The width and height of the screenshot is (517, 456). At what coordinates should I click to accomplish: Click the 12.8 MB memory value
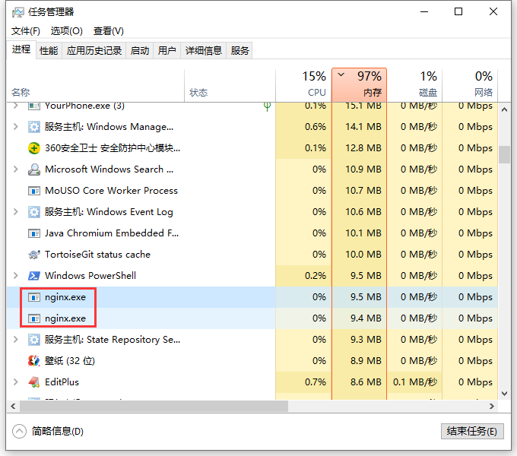tap(363, 148)
